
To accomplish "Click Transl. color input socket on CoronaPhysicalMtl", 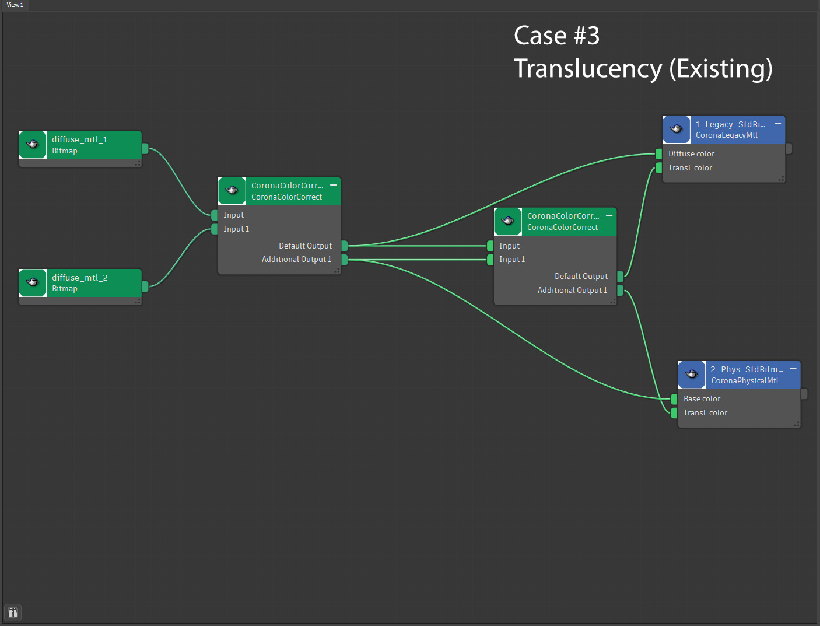I will [x=674, y=413].
